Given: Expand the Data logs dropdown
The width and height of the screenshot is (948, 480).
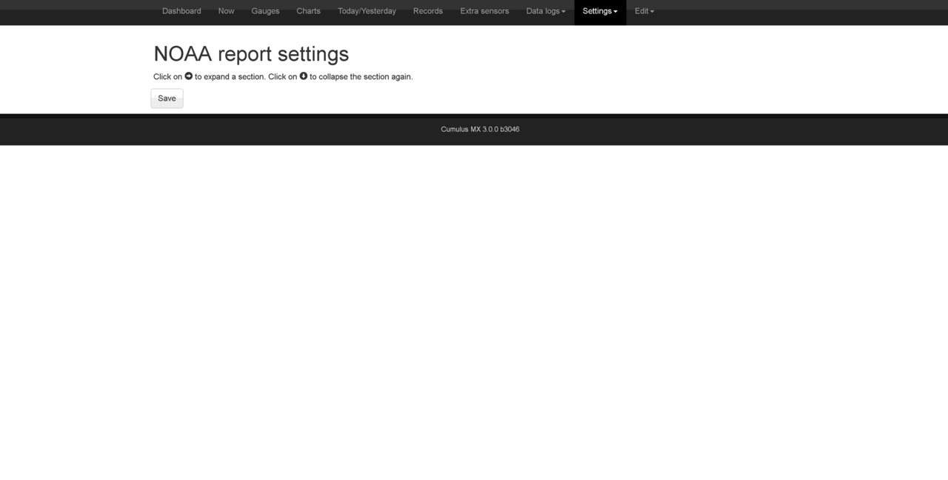Looking at the screenshot, I should [x=546, y=11].
